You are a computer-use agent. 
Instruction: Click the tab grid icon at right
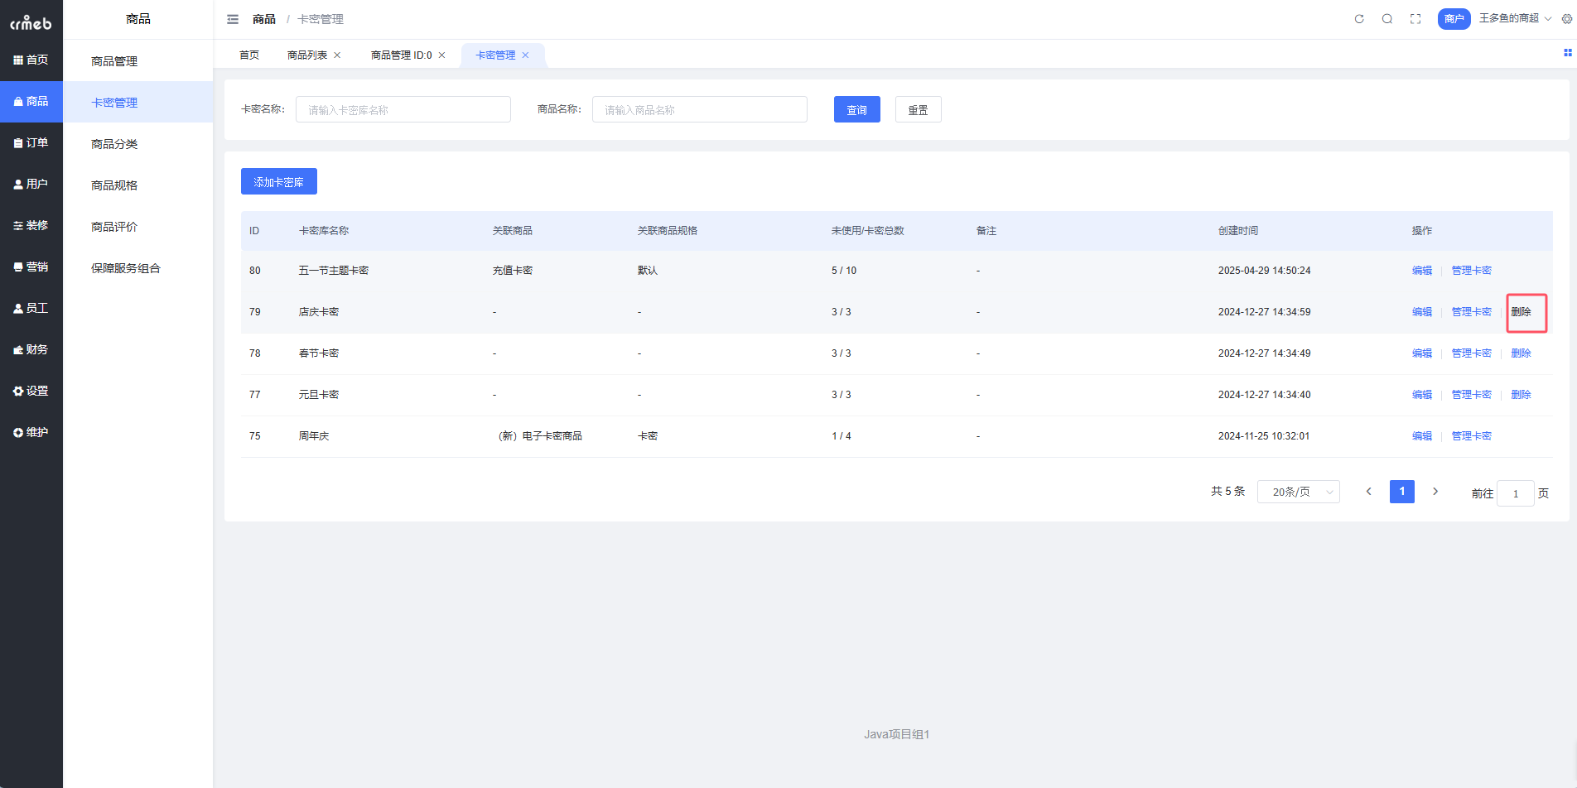1567,53
